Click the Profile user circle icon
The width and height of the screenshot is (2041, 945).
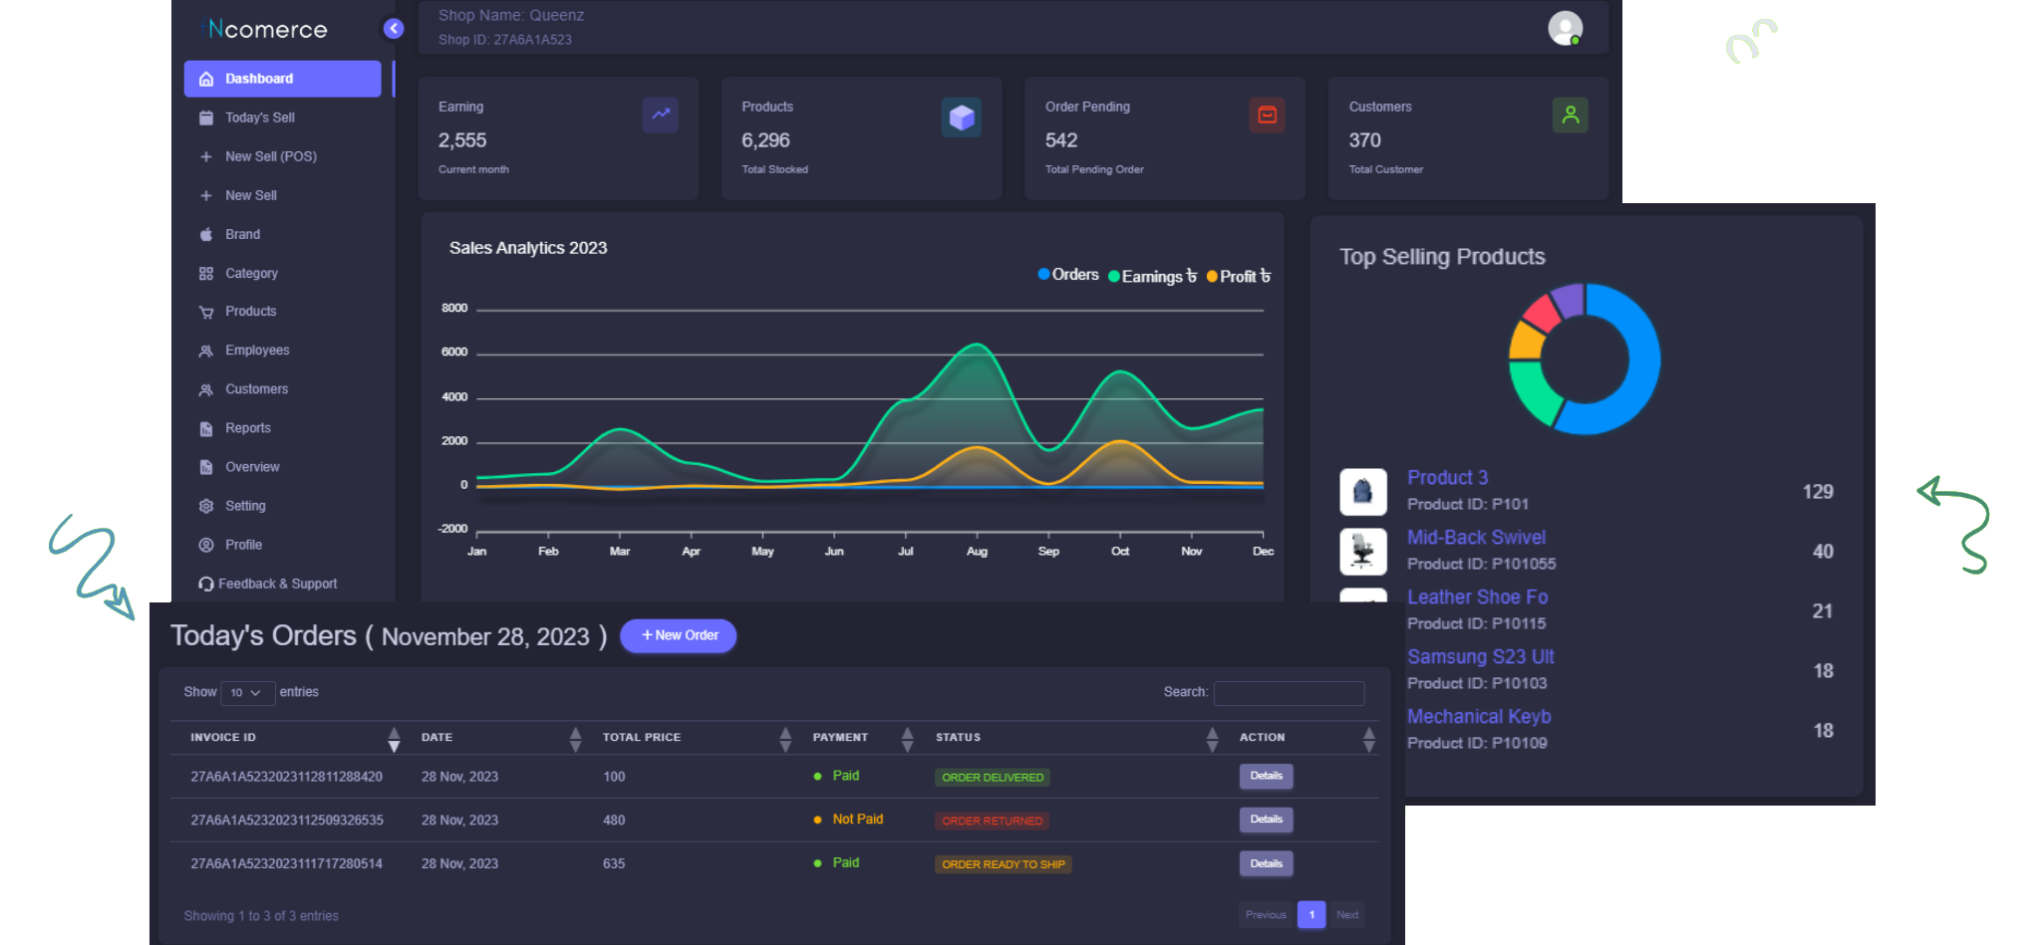(x=206, y=545)
